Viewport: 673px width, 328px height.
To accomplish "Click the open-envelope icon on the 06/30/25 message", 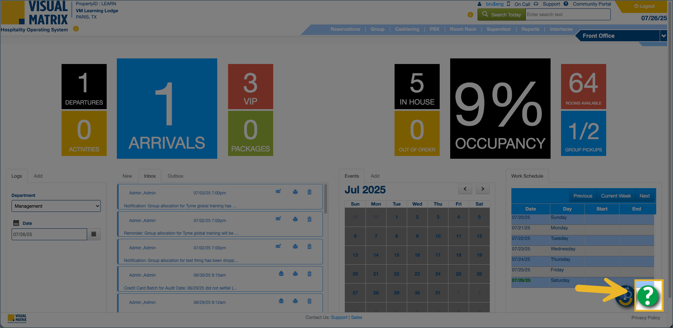I will (281, 274).
